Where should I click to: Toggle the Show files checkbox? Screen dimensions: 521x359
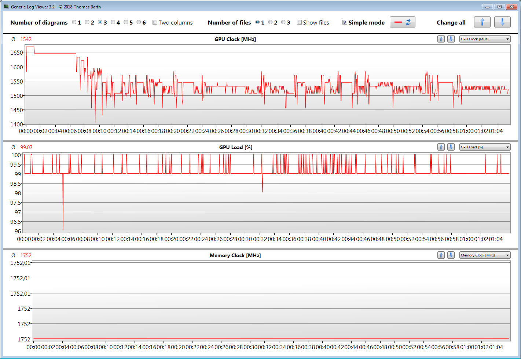click(300, 22)
